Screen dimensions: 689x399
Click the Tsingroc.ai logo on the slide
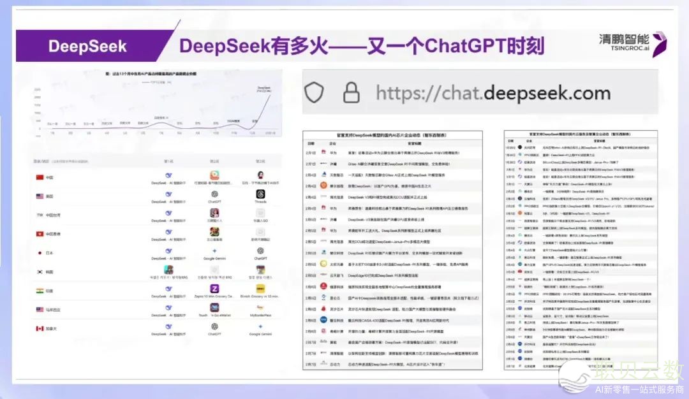[x=633, y=43]
